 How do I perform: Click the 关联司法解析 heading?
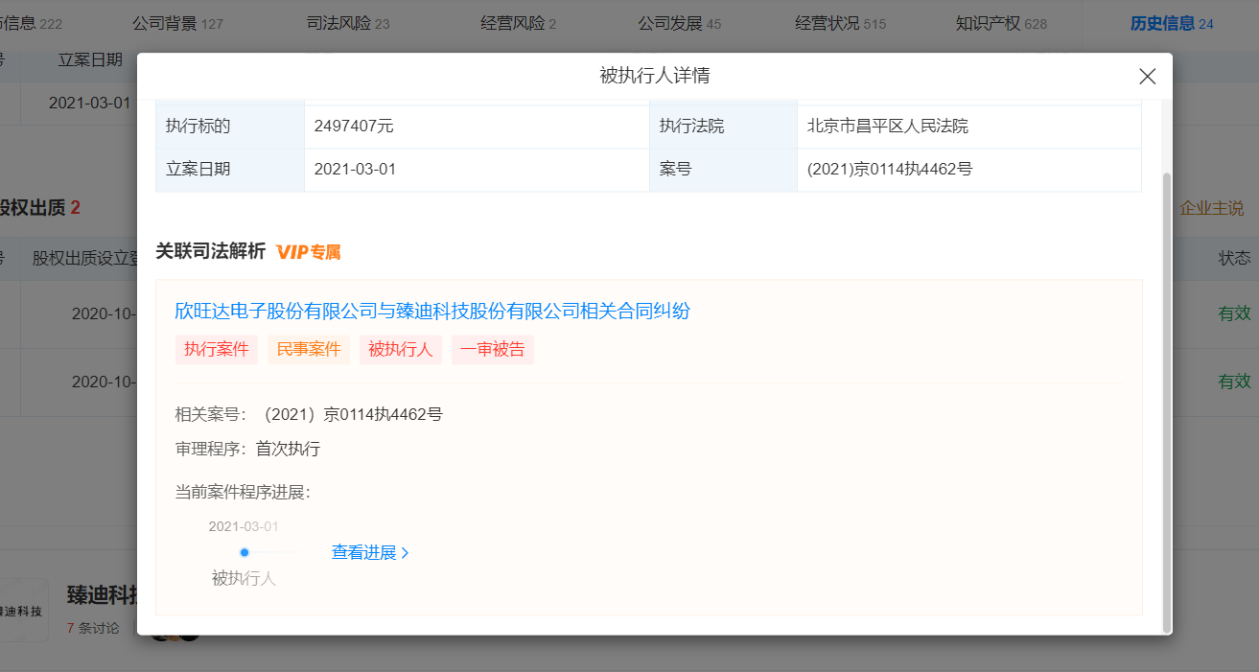211,252
